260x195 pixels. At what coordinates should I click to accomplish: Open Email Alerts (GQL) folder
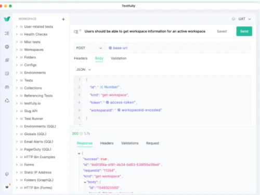[x=38, y=141]
